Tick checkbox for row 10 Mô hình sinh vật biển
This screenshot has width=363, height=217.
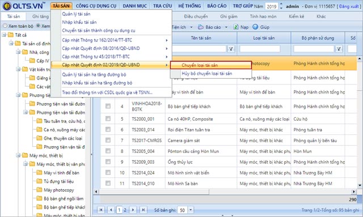click(x=108, y=172)
